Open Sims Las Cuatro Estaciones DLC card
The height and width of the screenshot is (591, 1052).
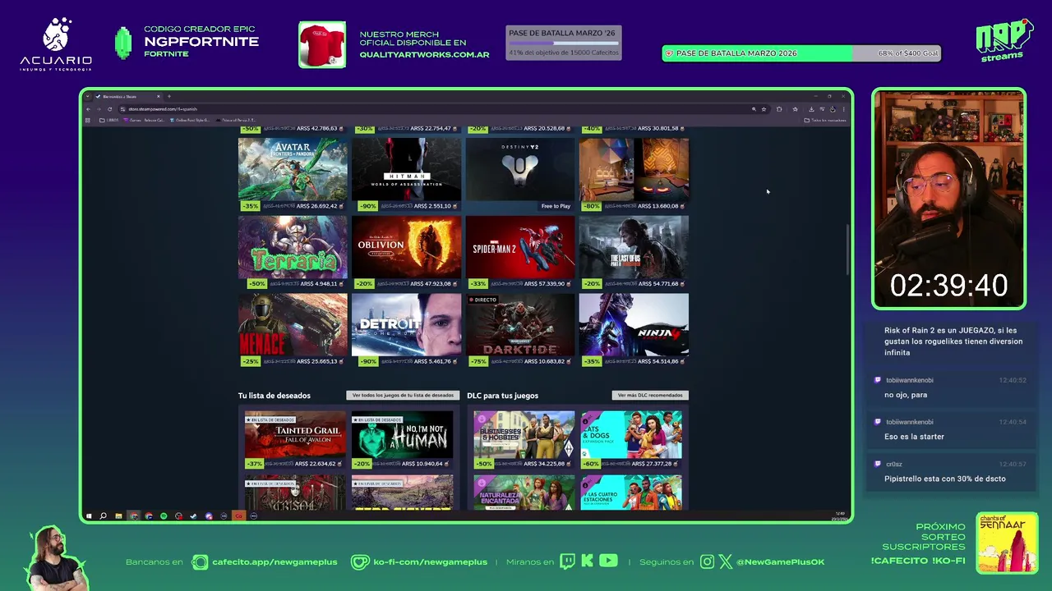631,492
